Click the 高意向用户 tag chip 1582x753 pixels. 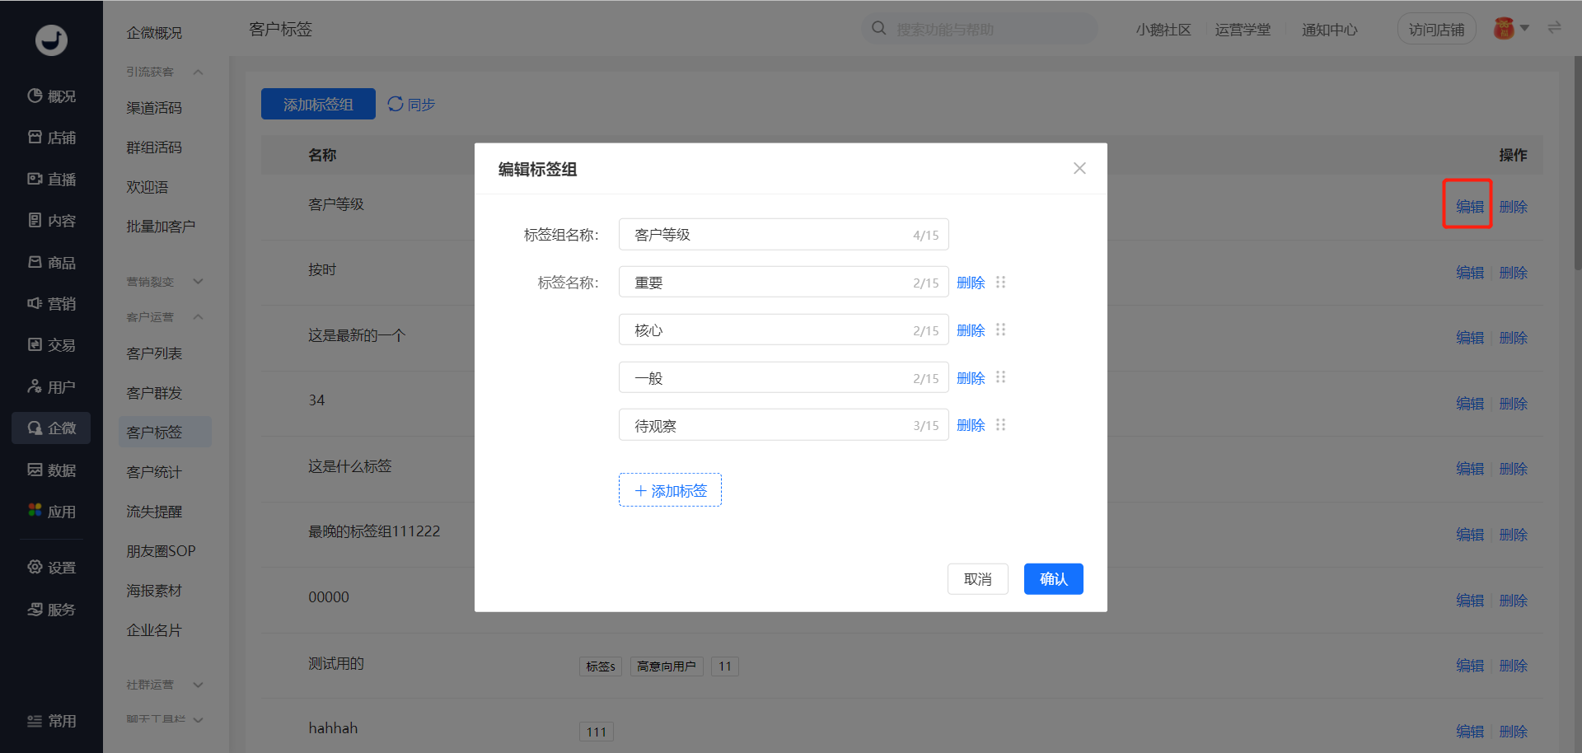[x=667, y=666]
